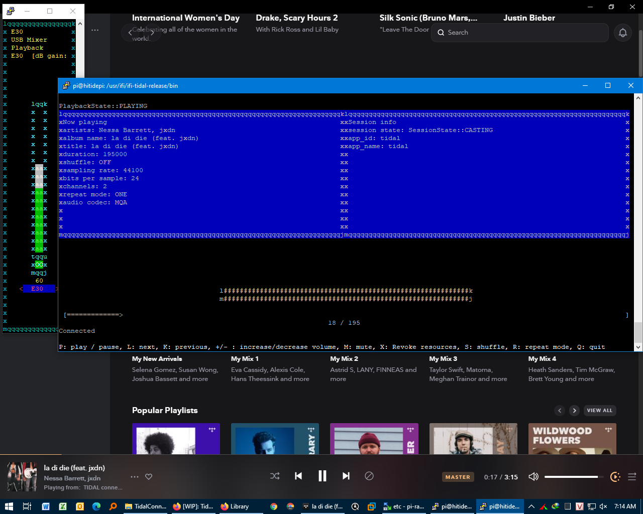This screenshot has width=643, height=514.
Task: Open the VirtualBox taskbar icon
Action: point(372,506)
